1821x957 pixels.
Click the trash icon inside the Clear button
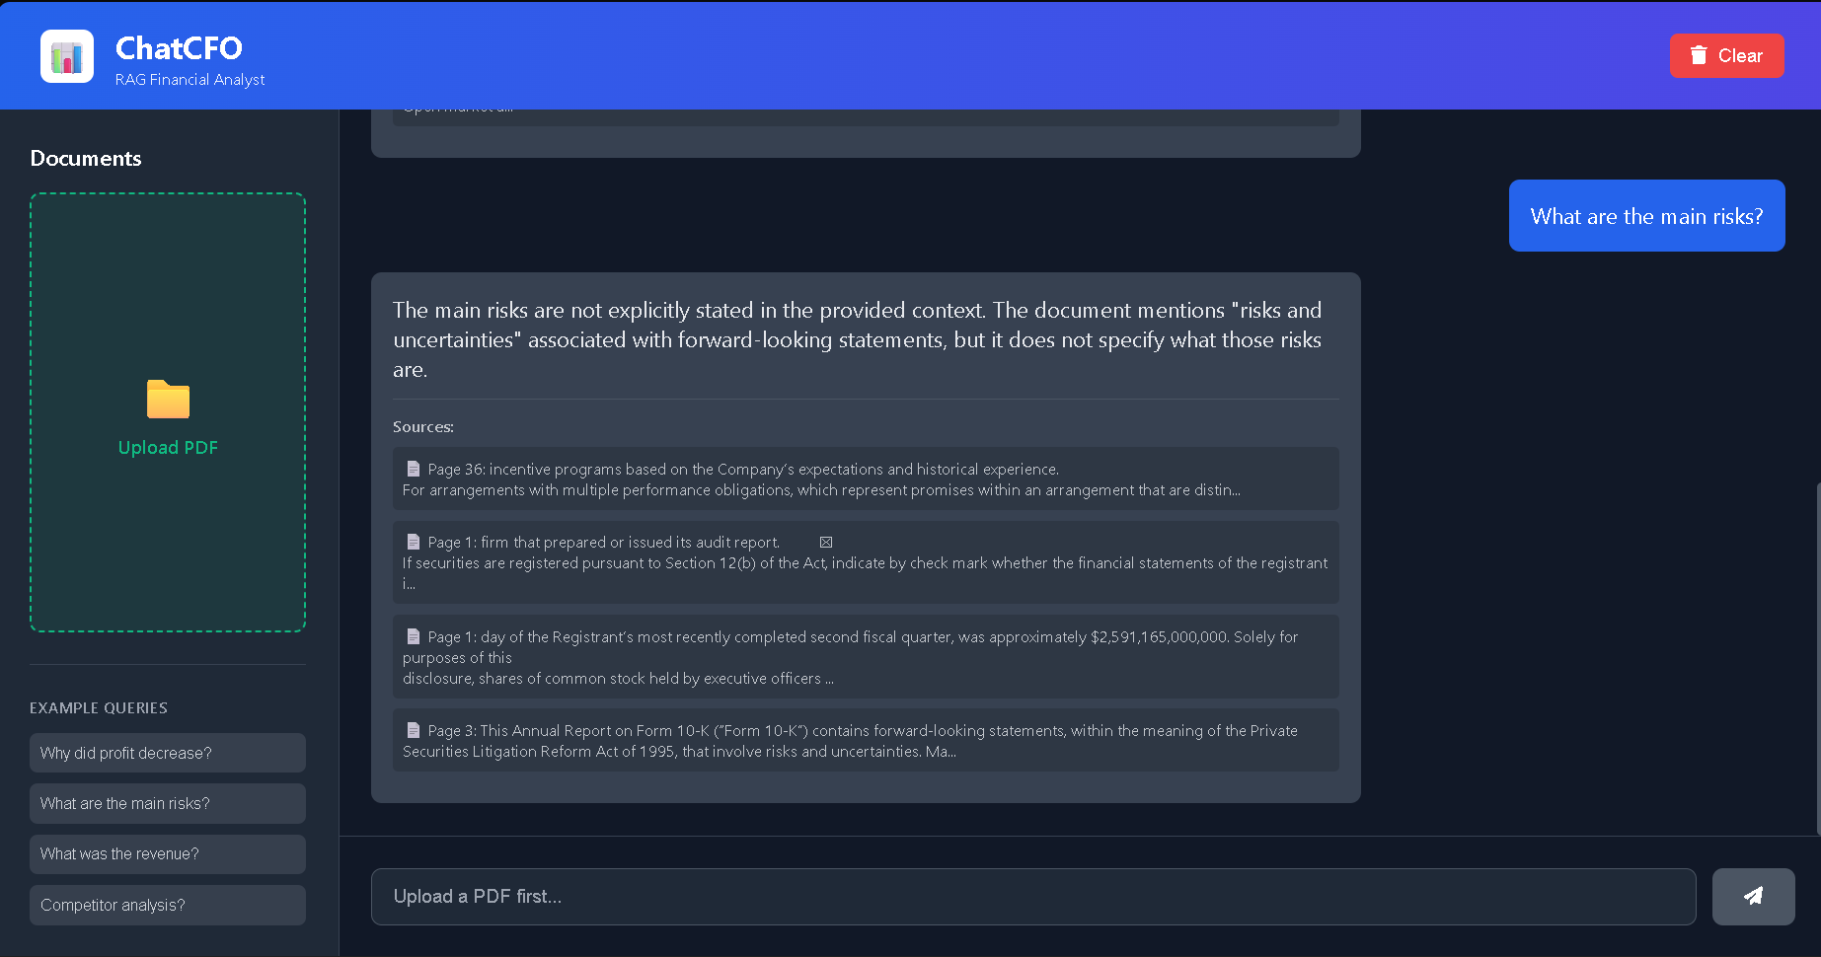1699,55
